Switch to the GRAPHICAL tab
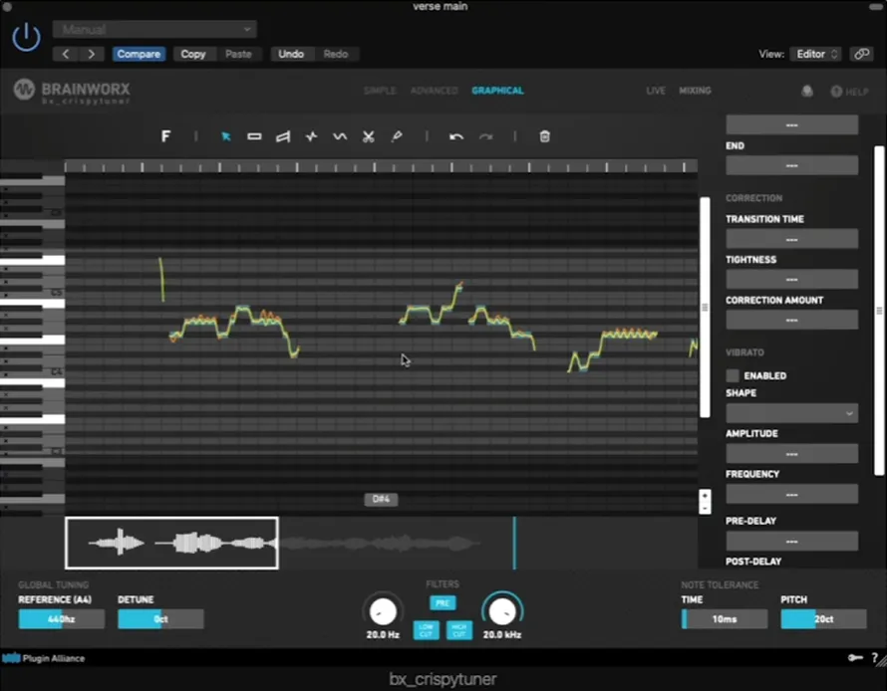This screenshot has height=691, width=887. coord(497,91)
